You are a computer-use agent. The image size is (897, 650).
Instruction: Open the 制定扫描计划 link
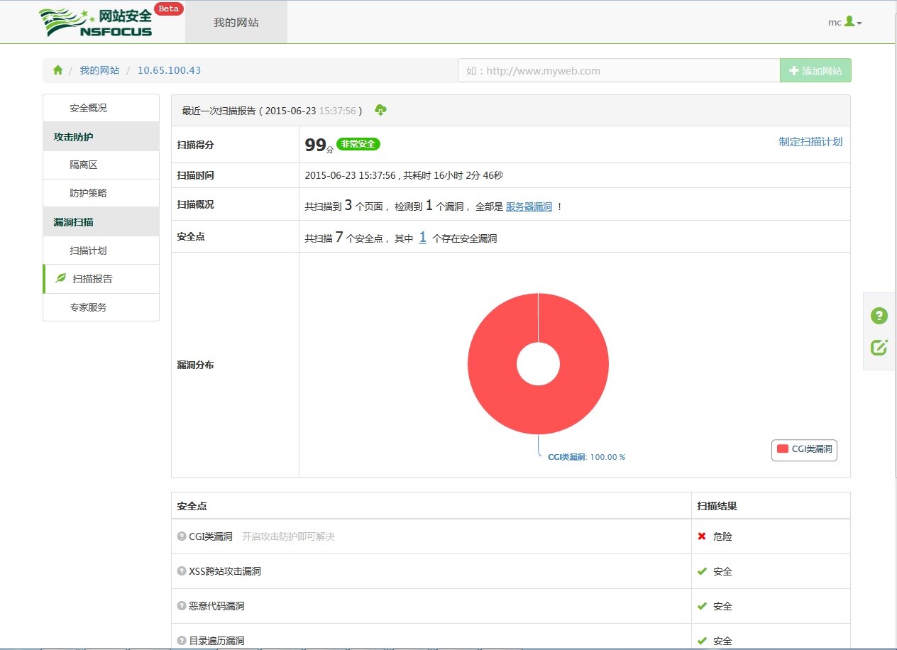(x=810, y=141)
